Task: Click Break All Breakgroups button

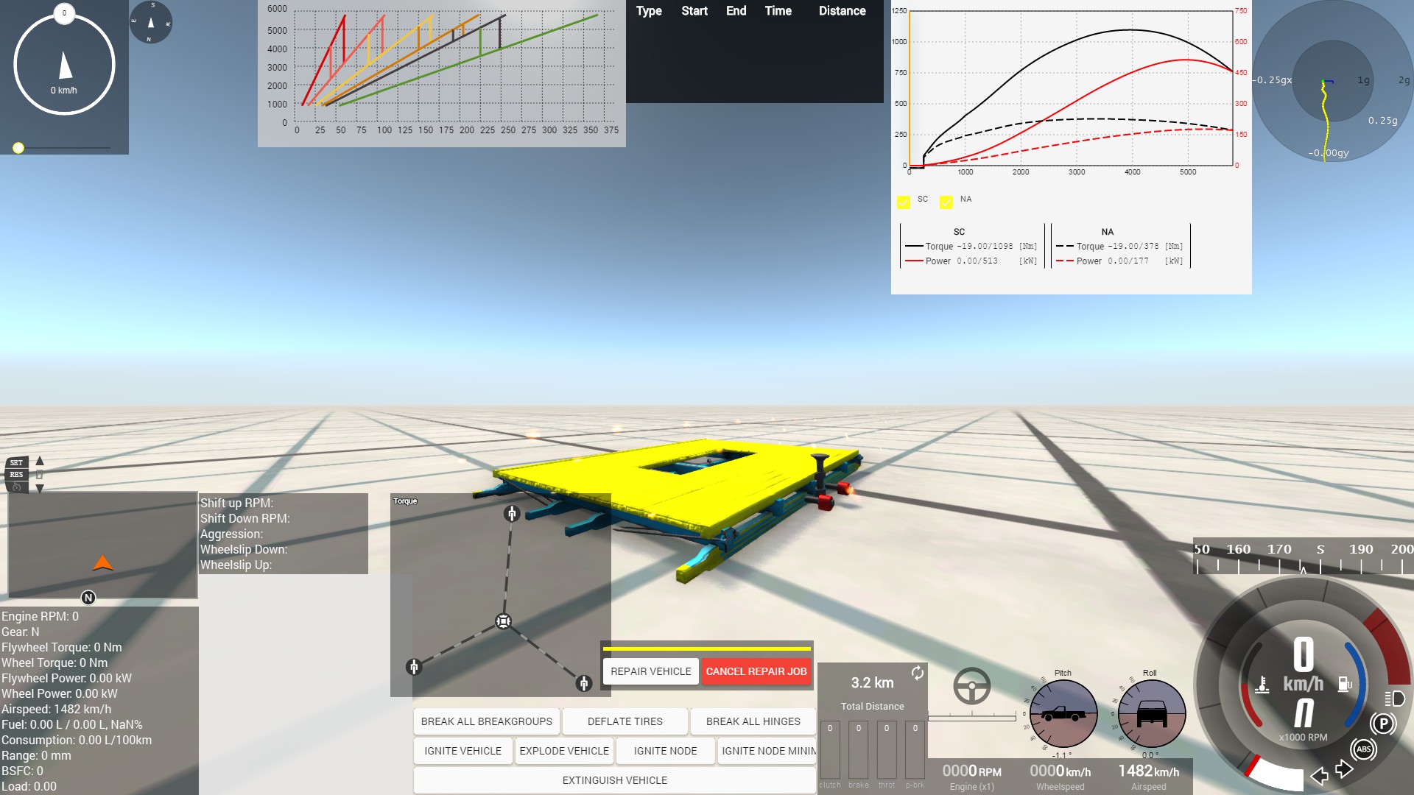Action: (486, 721)
